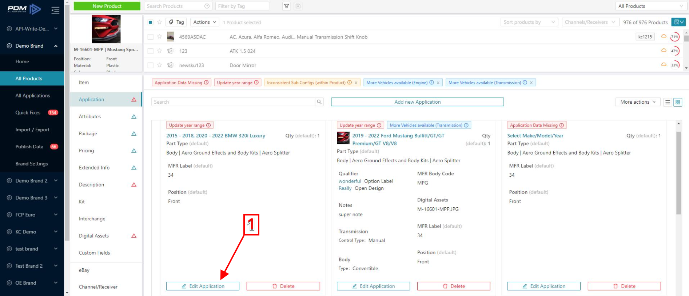
Task: Click the star icon in the list header
Action: [x=159, y=22]
